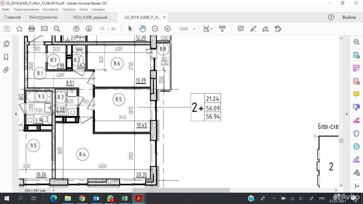Open the Export PDF tool in right pane
This screenshot has width=363, height=204.
(356, 55)
